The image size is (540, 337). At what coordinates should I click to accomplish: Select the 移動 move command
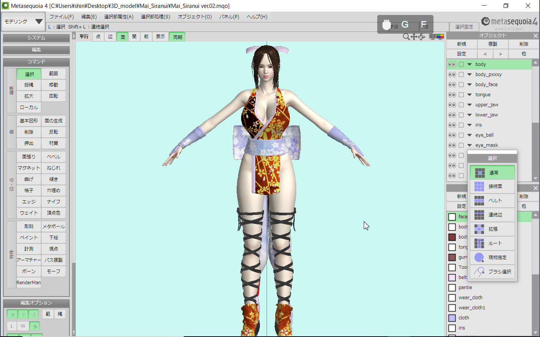[x=54, y=85]
